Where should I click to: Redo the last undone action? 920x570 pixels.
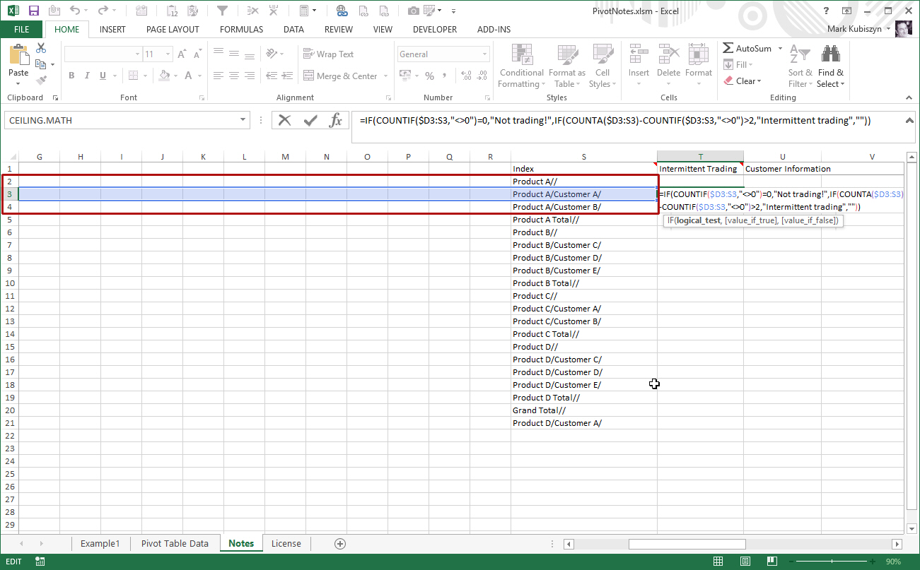tap(103, 11)
